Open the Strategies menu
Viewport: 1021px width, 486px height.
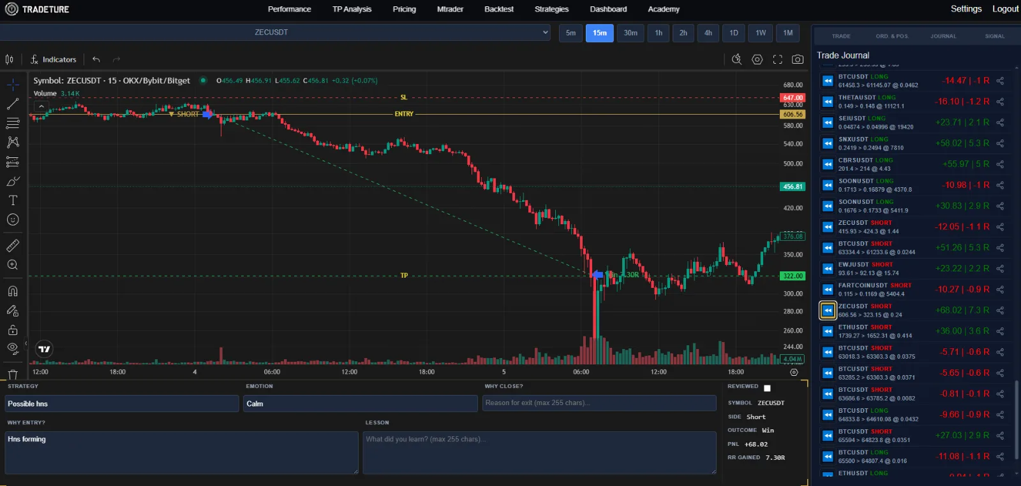[551, 9]
